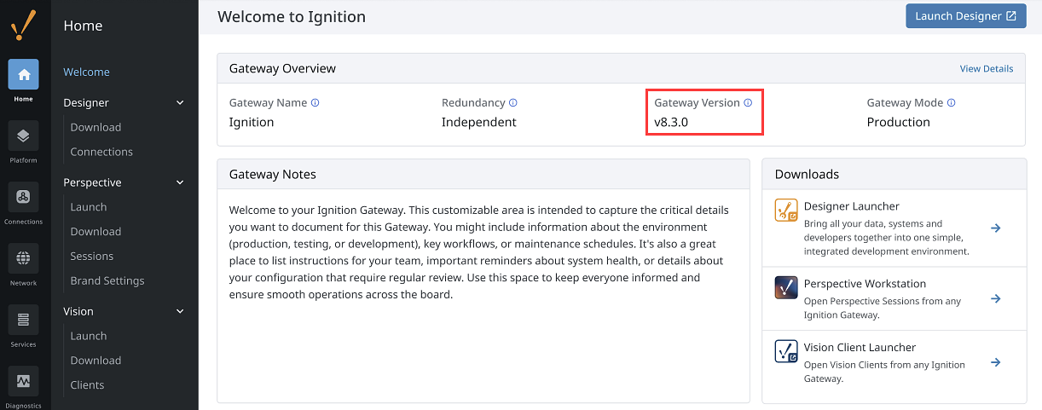Click the Redundancy info icon

point(513,102)
